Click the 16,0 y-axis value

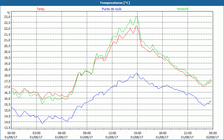pos(8,99)
